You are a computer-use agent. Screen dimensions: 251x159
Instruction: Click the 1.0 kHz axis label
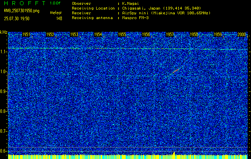(3, 72)
